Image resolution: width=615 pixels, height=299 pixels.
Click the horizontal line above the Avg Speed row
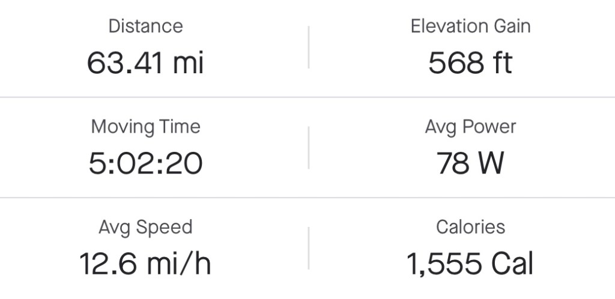pos(307,198)
